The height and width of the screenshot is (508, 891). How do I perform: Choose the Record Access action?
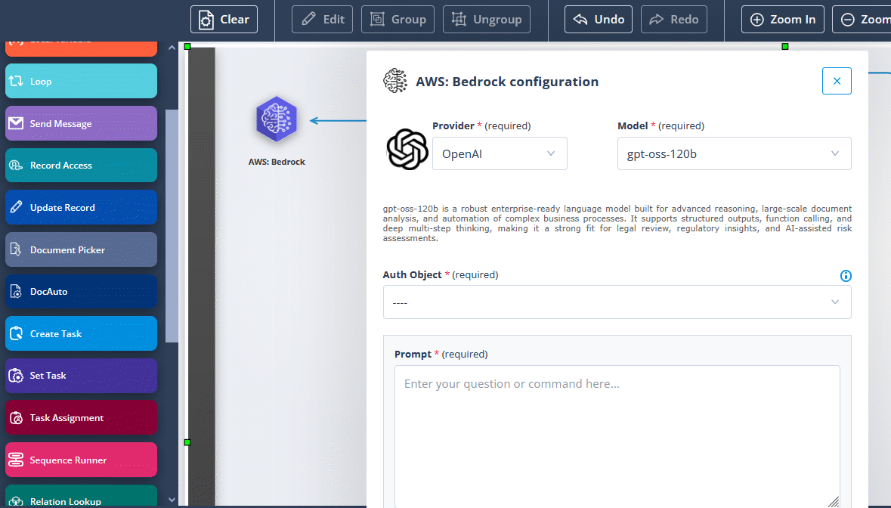[81, 166]
